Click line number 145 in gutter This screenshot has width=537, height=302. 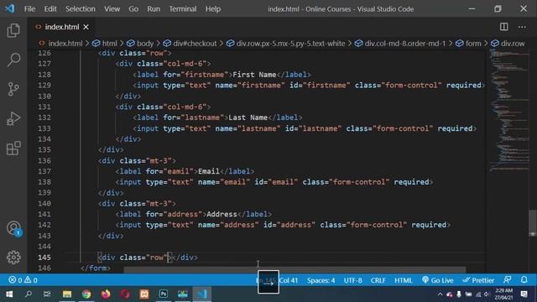[44, 258]
